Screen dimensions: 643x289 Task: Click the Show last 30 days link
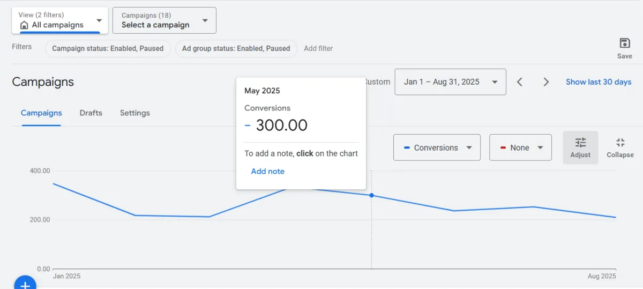click(x=599, y=82)
